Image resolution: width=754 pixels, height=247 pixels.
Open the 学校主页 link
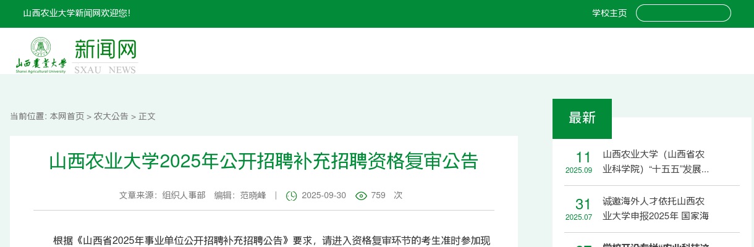tap(609, 13)
